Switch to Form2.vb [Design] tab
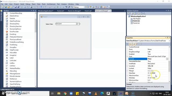 click(x=74, y=11)
